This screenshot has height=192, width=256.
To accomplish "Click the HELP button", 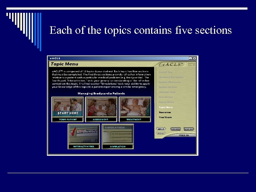I will (161, 129).
